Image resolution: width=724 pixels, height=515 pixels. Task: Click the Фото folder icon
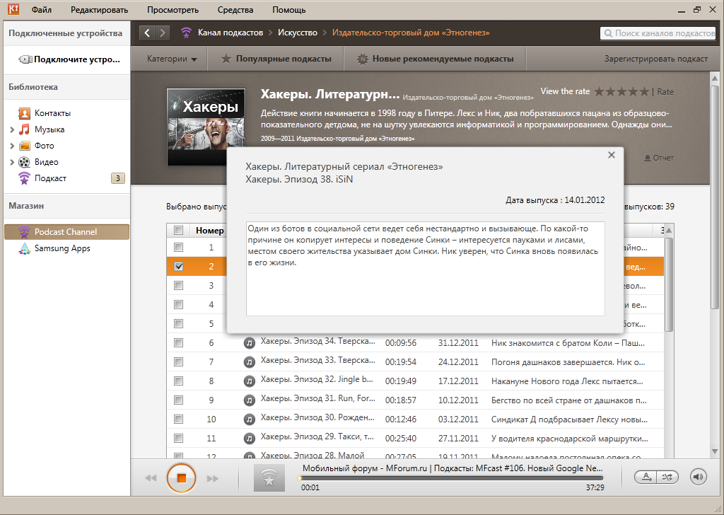24,146
